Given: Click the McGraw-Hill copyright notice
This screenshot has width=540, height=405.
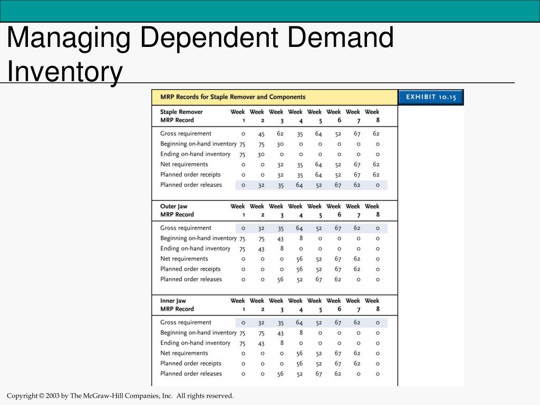Looking at the screenshot, I should point(120,396).
